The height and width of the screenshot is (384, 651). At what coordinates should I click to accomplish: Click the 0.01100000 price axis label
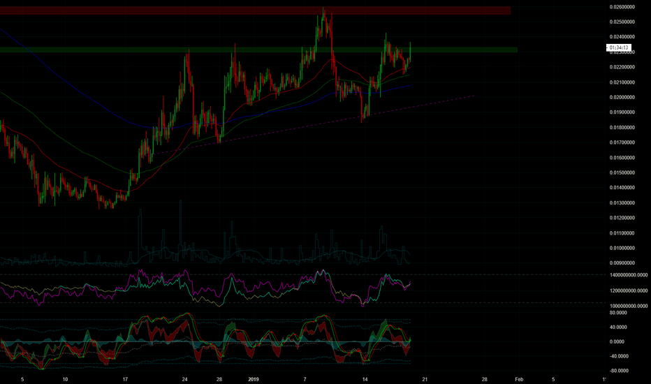coord(622,233)
